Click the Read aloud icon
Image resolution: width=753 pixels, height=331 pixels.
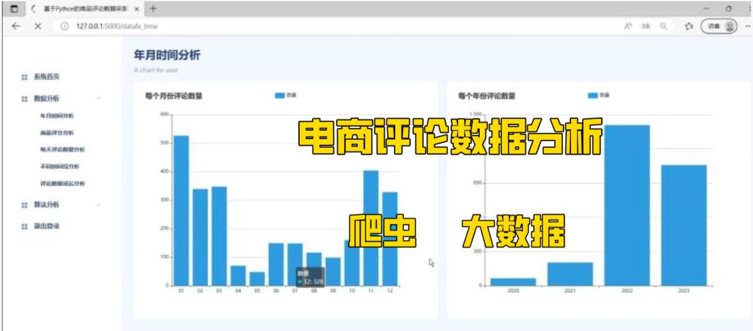628,27
